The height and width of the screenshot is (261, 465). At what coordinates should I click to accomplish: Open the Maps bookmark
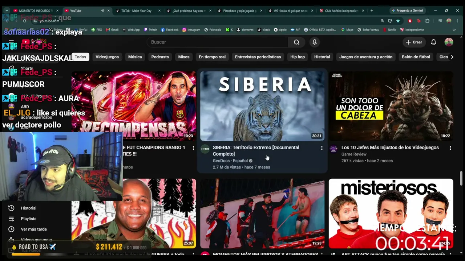pos(347,30)
